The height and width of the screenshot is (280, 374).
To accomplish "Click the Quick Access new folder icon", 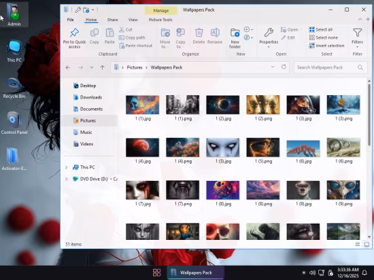I will (86, 10).
